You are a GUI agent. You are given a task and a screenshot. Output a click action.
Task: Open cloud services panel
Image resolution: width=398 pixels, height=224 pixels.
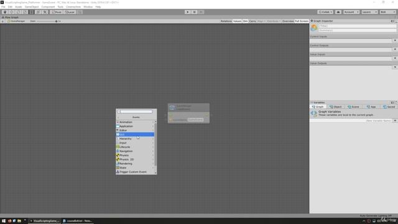tap(338, 12)
